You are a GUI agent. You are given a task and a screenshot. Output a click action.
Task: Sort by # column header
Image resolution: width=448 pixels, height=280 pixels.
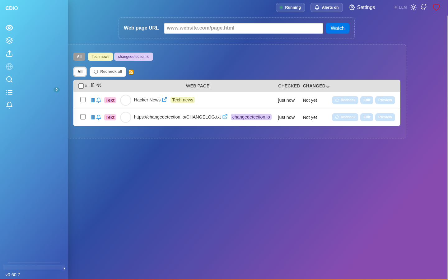pyautogui.click(x=86, y=86)
